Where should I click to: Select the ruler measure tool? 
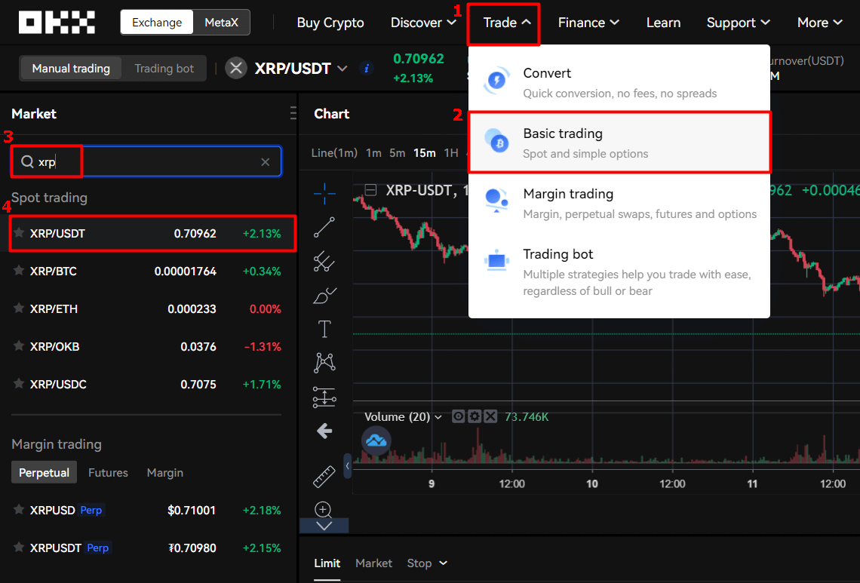(x=324, y=476)
